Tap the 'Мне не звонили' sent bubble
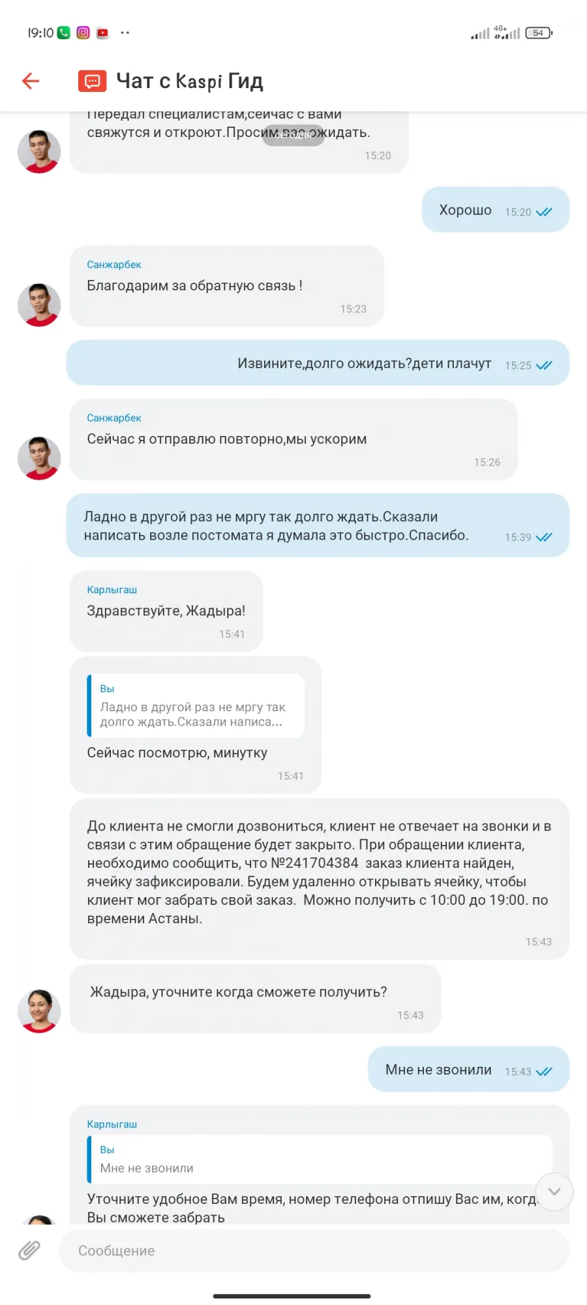The width and height of the screenshot is (587, 1305). click(x=468, y=1069)
